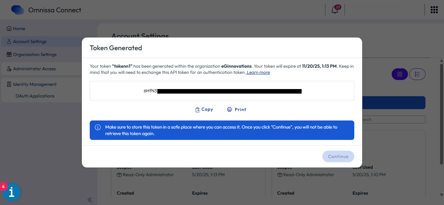Image resolution: width=444 pixels, height=205 pixels.
Task: Open the notifications bell icon
Action: (x=335, y=10)
